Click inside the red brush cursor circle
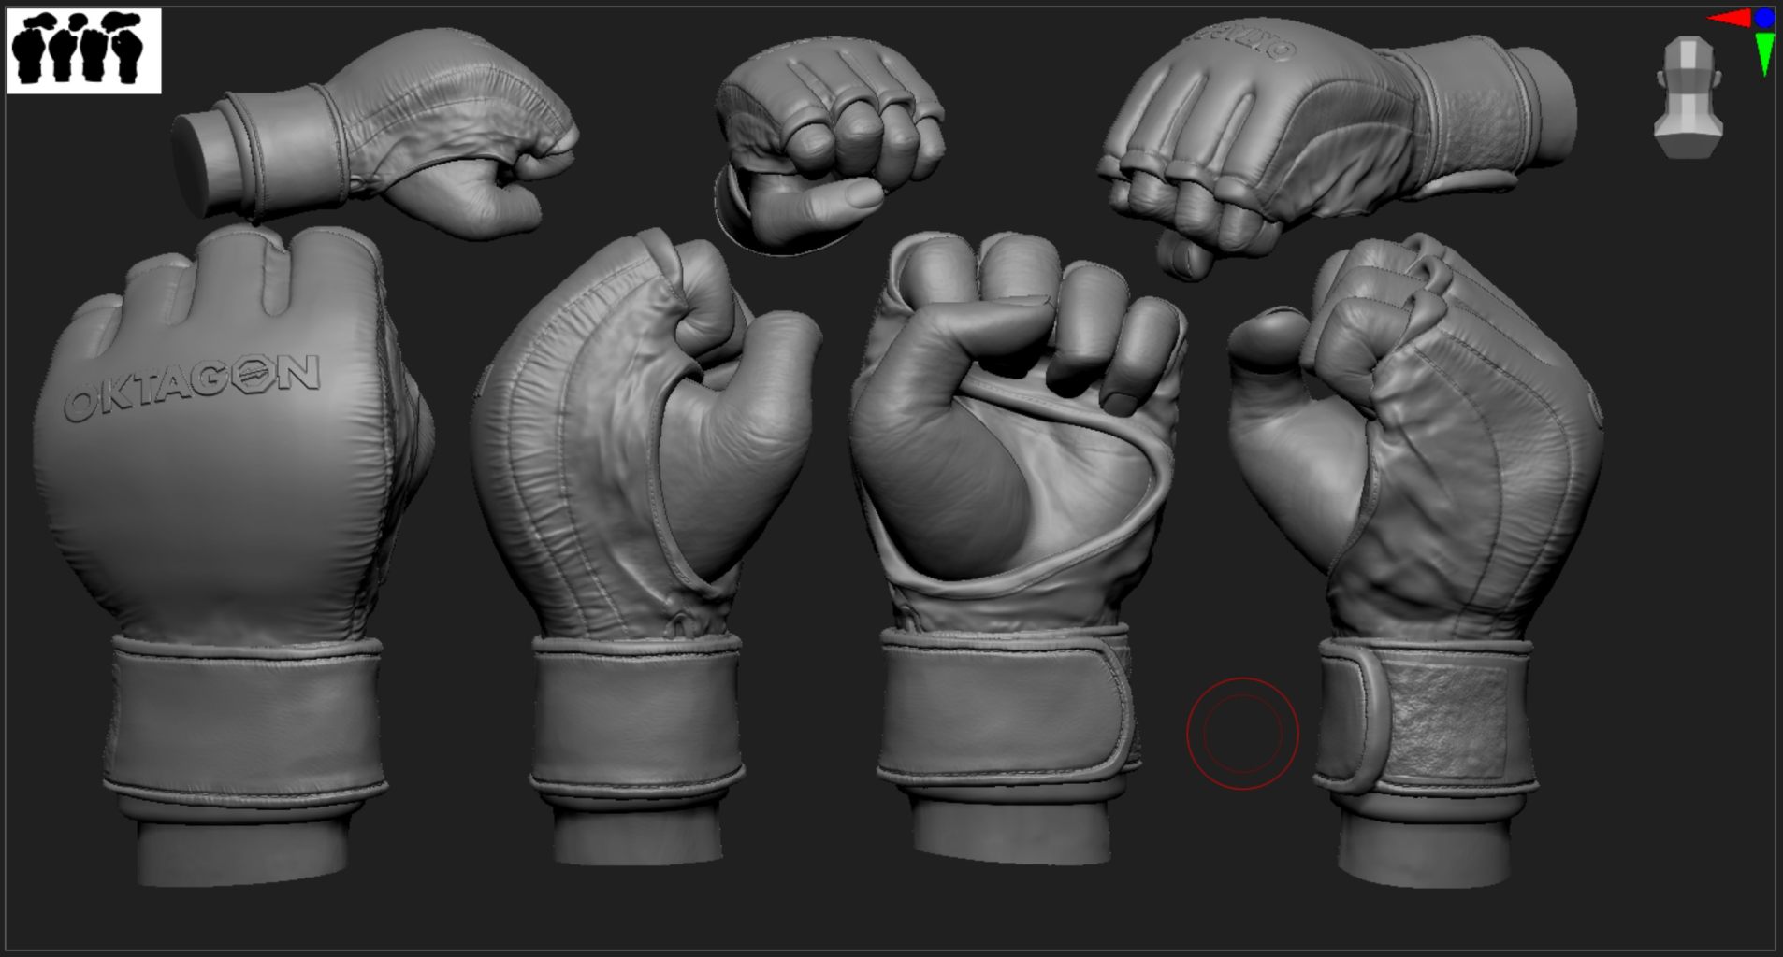This screenshot has width=1783, height=957. (1242, 734)
